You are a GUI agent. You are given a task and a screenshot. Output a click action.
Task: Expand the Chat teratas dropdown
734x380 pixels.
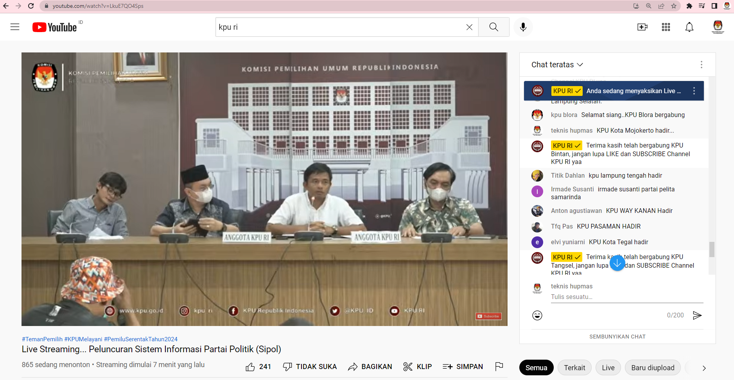(x=557, y=65)
